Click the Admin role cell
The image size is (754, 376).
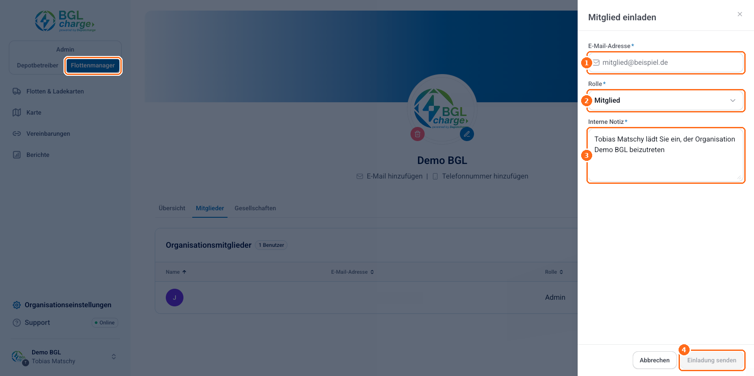click(555, 298)
